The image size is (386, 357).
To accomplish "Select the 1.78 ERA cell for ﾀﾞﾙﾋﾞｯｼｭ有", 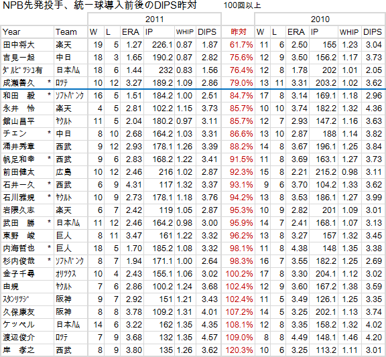I will (x=298, y=70).
